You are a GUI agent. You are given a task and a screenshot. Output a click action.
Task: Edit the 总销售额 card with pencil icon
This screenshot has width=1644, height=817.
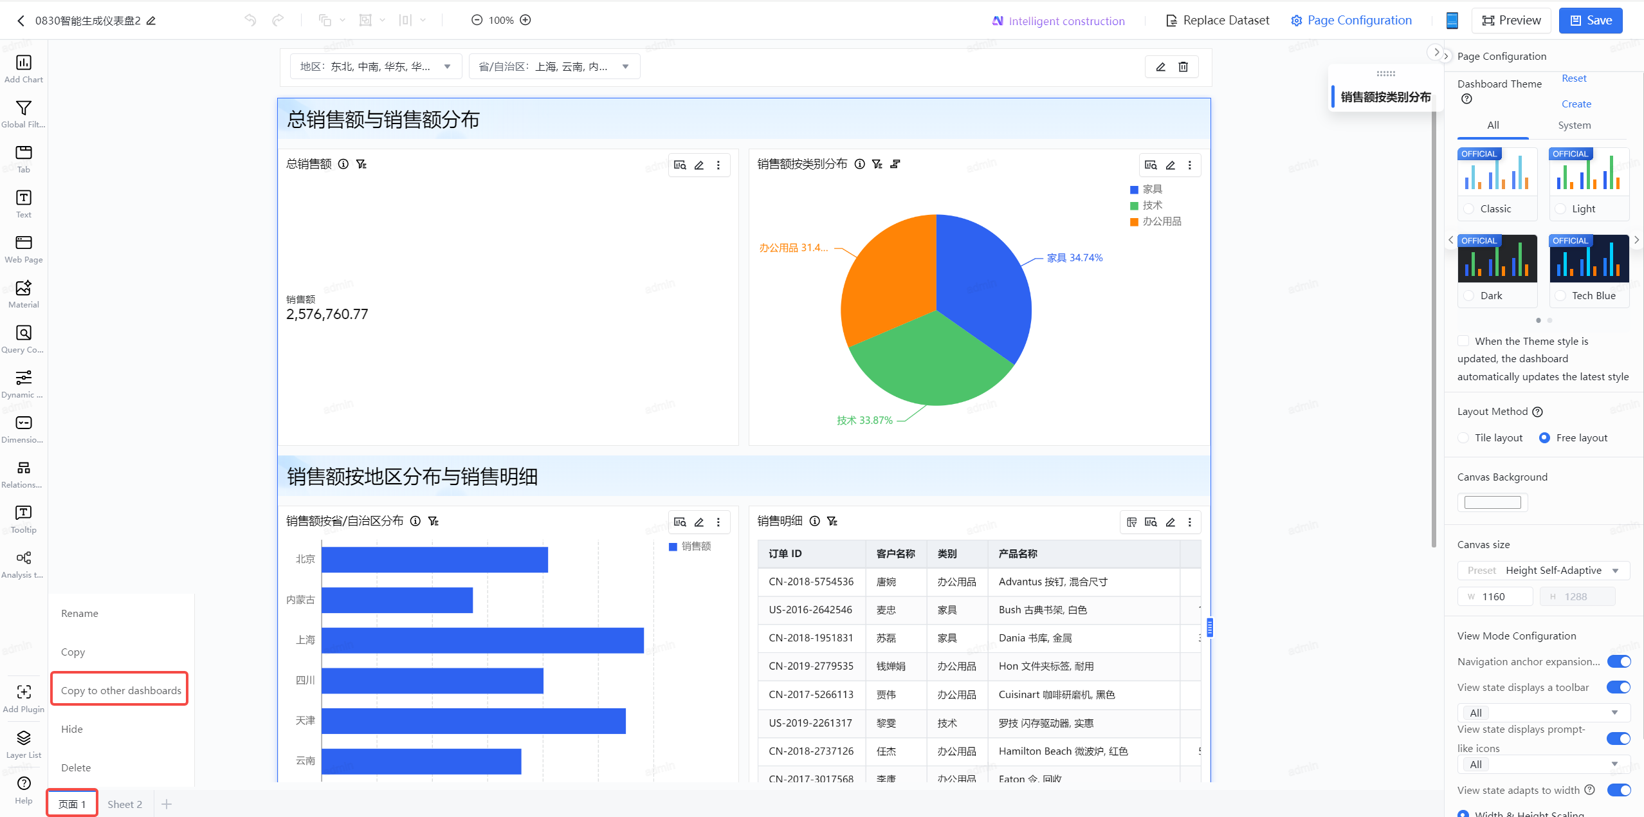699,165
